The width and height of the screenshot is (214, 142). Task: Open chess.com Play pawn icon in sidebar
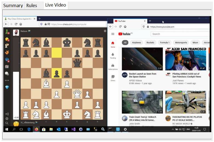(7, 32)
